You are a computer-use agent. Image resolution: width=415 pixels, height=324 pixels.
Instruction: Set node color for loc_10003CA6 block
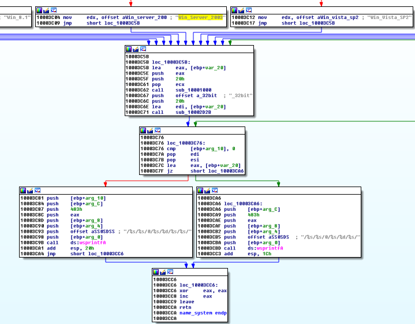click(200, 191)
